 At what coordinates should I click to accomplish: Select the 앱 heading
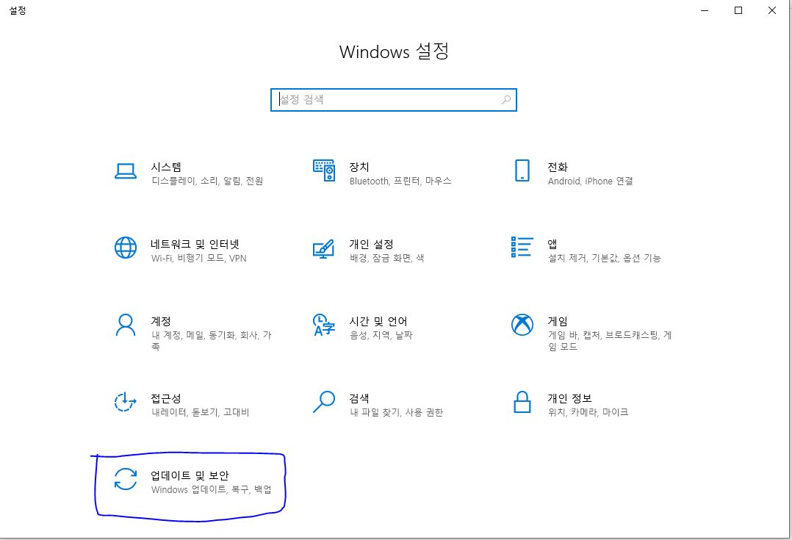pos(552,245)
